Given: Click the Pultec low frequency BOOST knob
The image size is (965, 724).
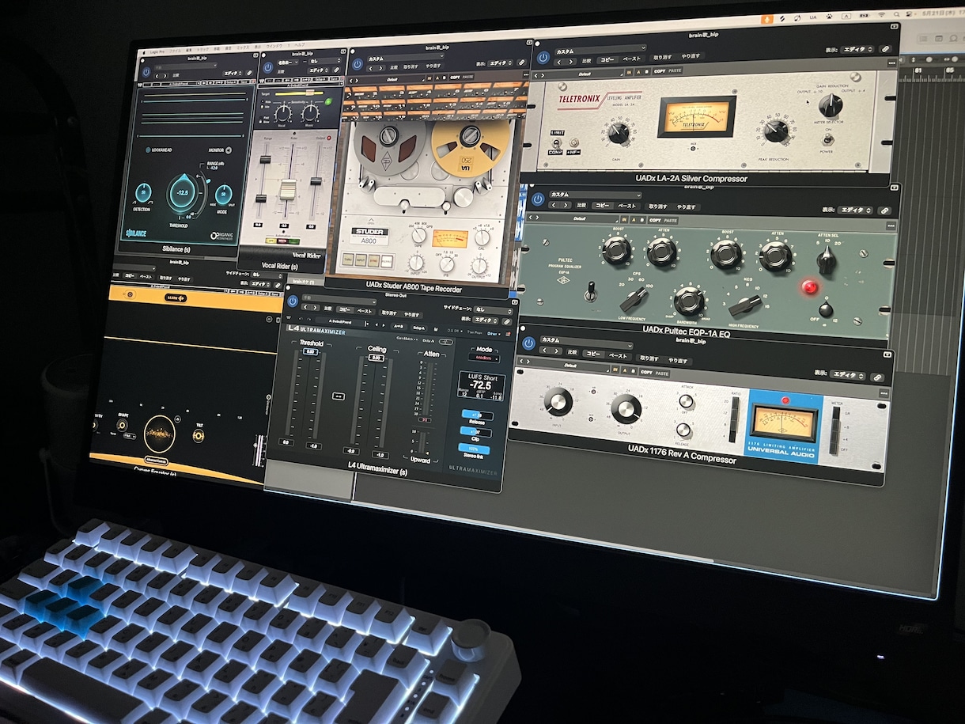Looking at the screenshot, I should 616,250.
